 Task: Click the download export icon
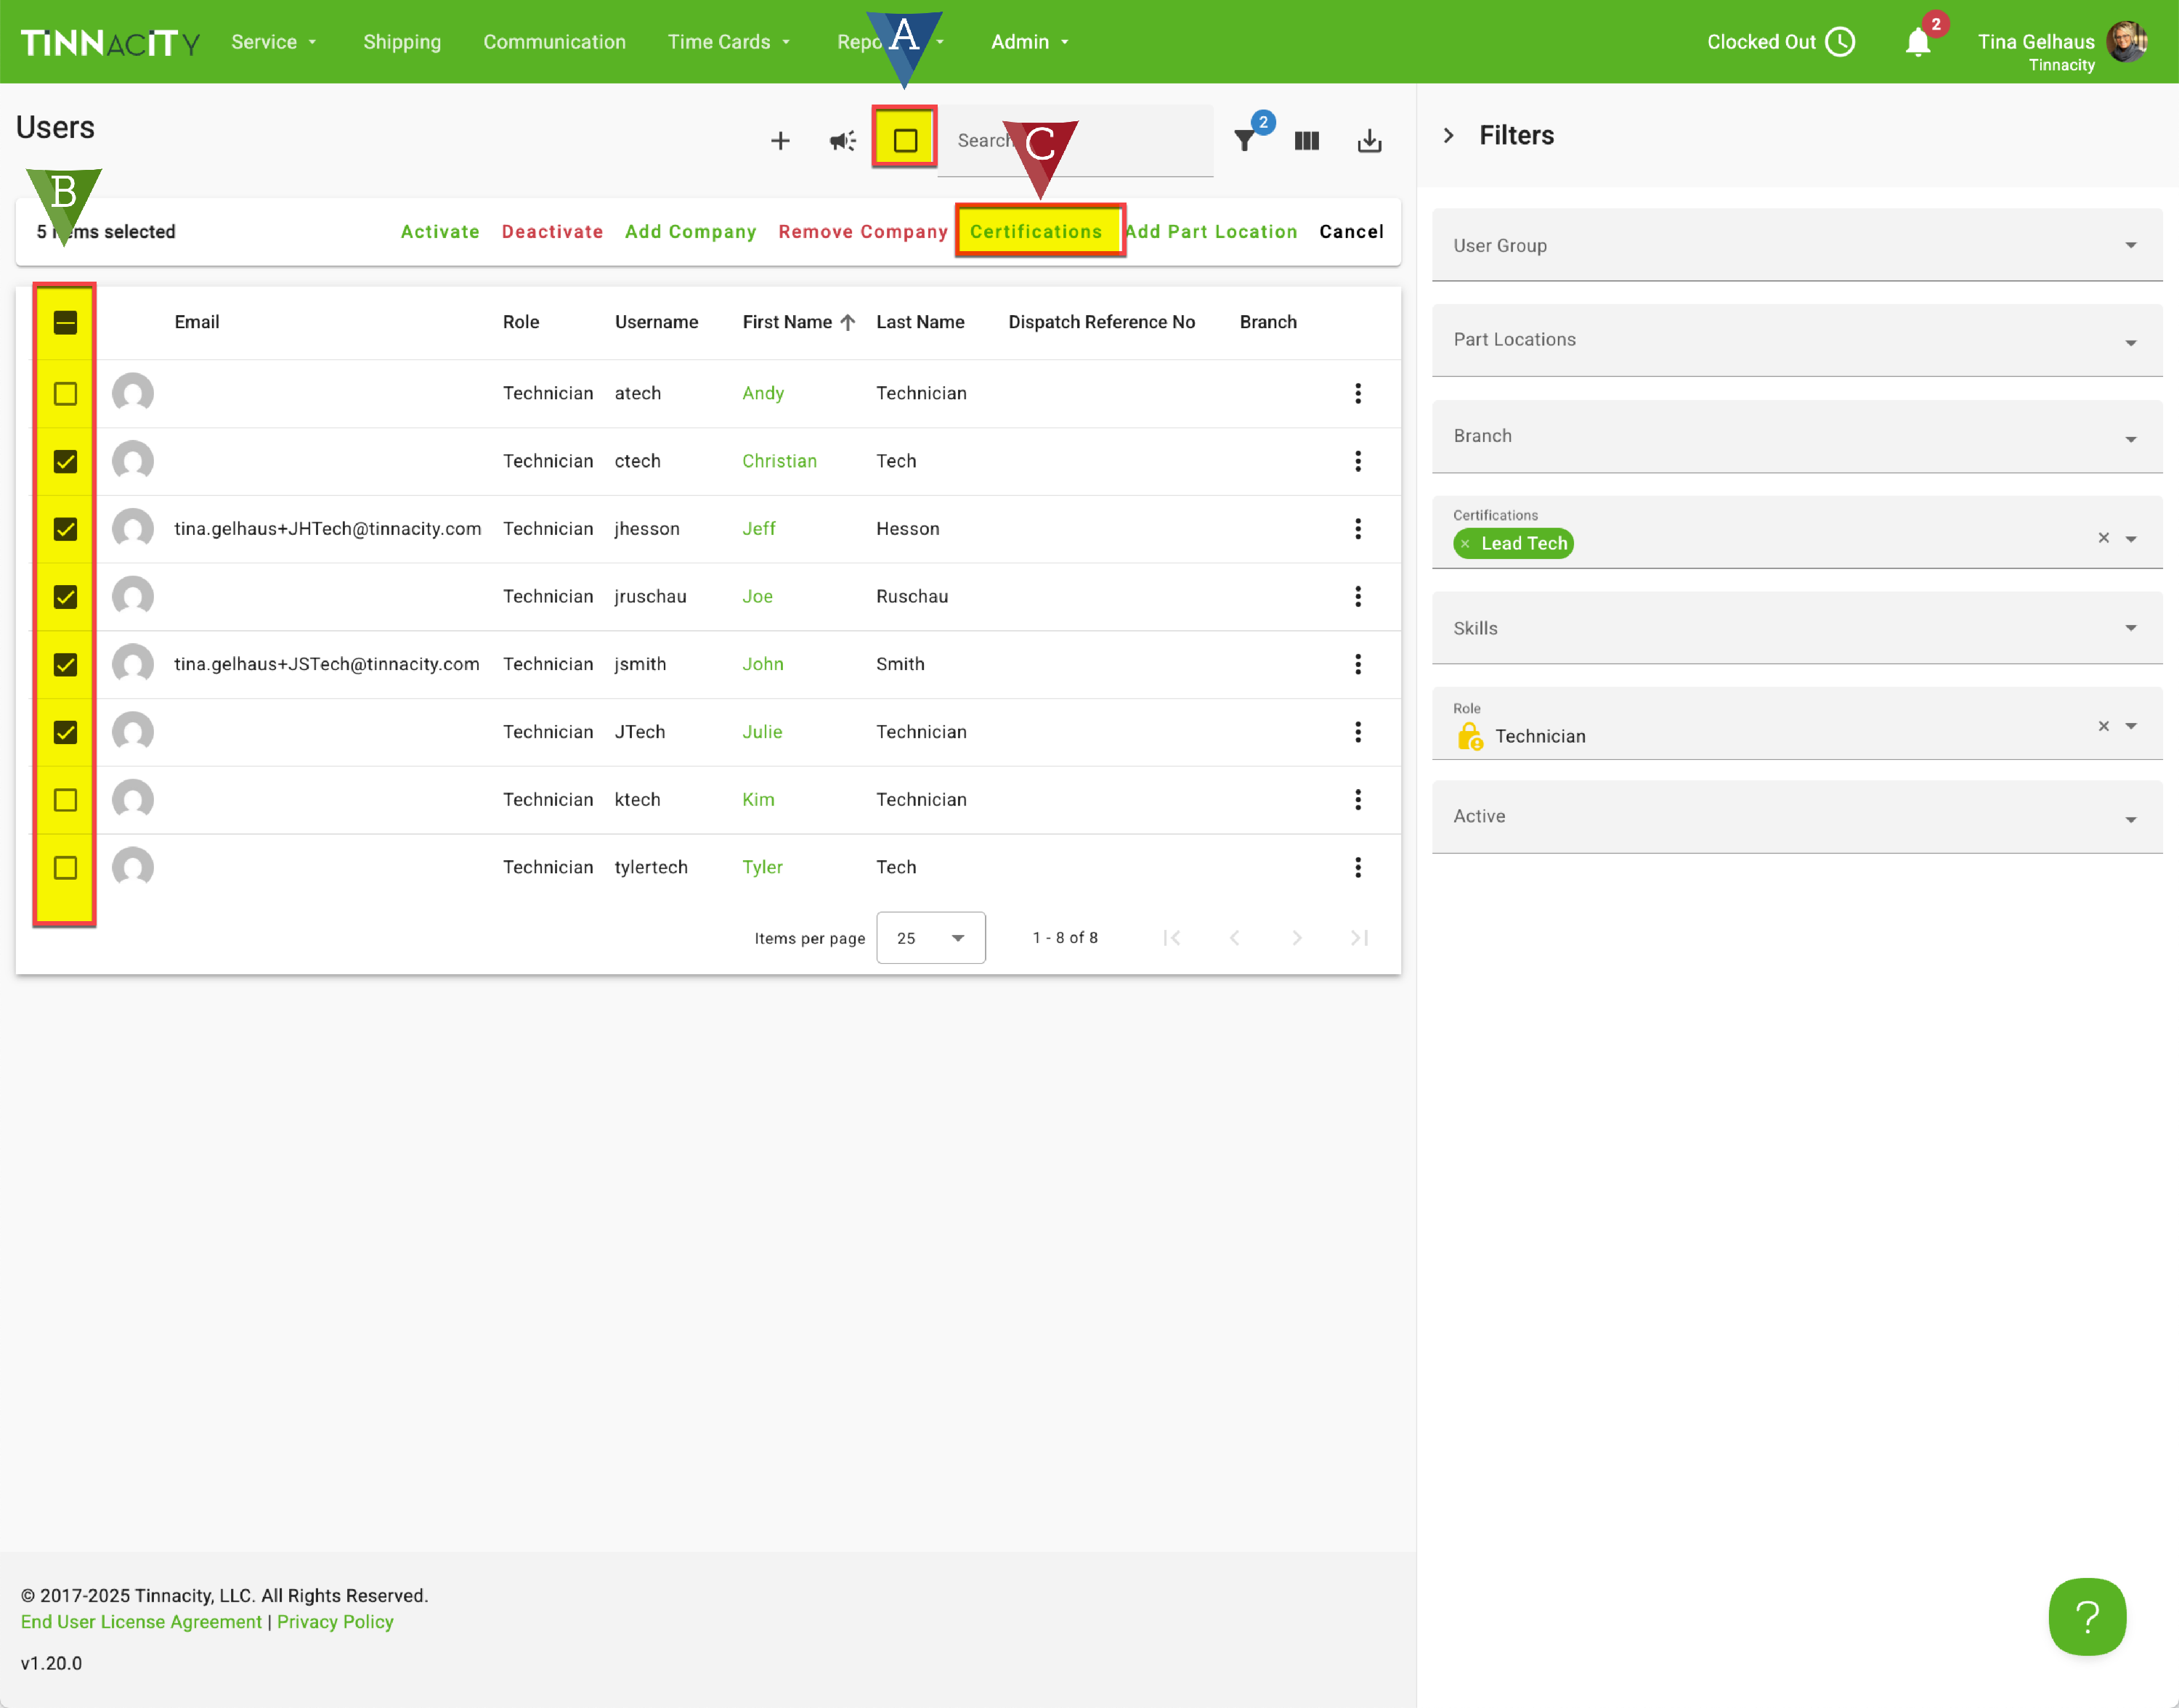pos(1368,141)
